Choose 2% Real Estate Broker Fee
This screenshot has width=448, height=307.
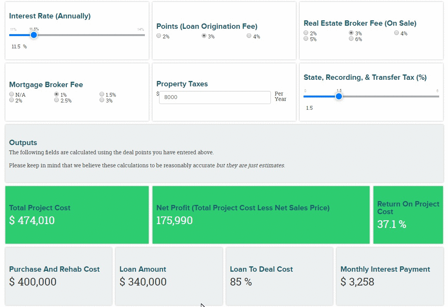pos(306,33)
